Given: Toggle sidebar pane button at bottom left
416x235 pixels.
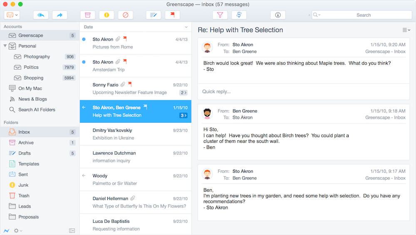Looking at the screenshot, I should point(72,230).
